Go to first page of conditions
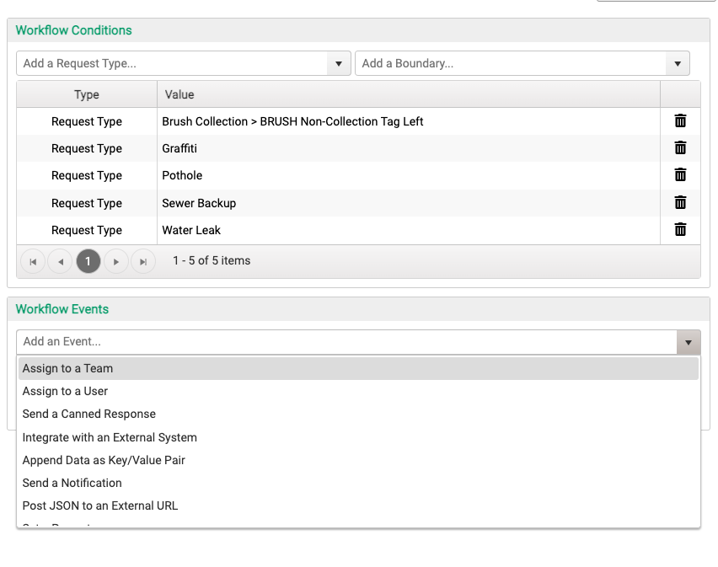 [x=33, y=261]
